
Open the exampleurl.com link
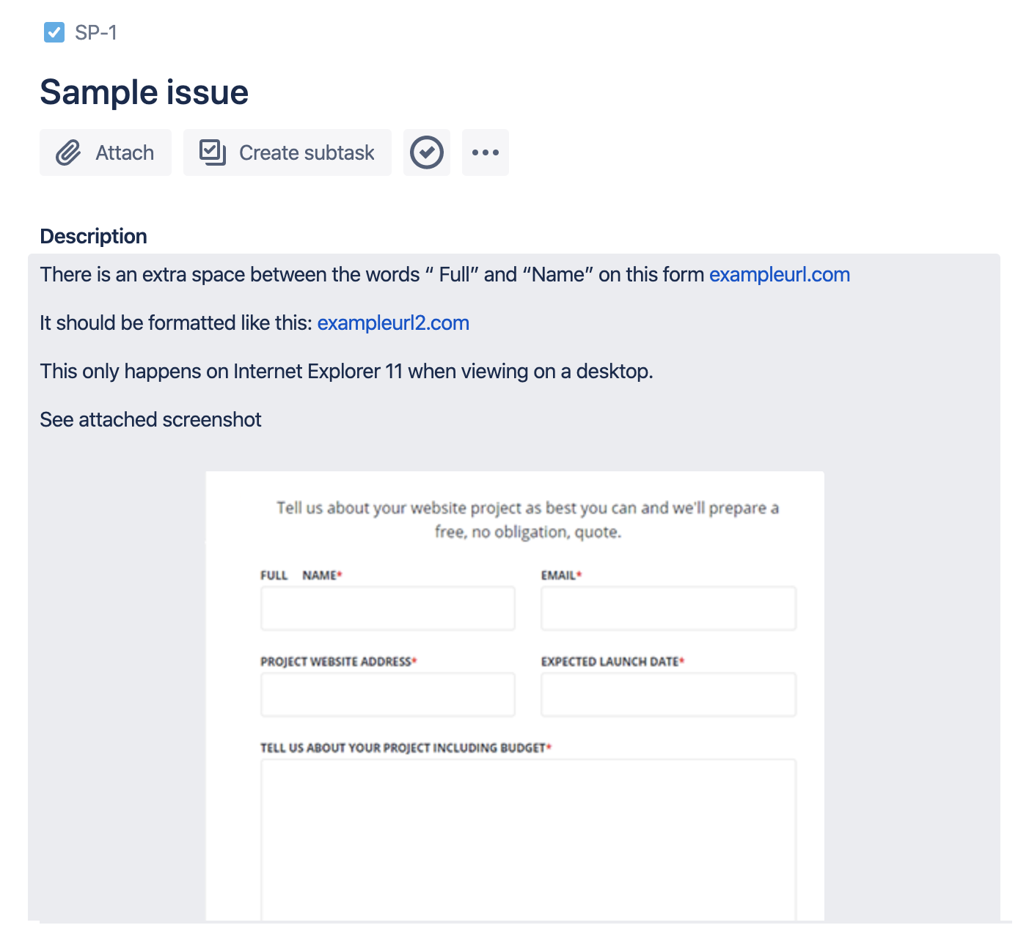pyautogui.click(x=779, y=274)
